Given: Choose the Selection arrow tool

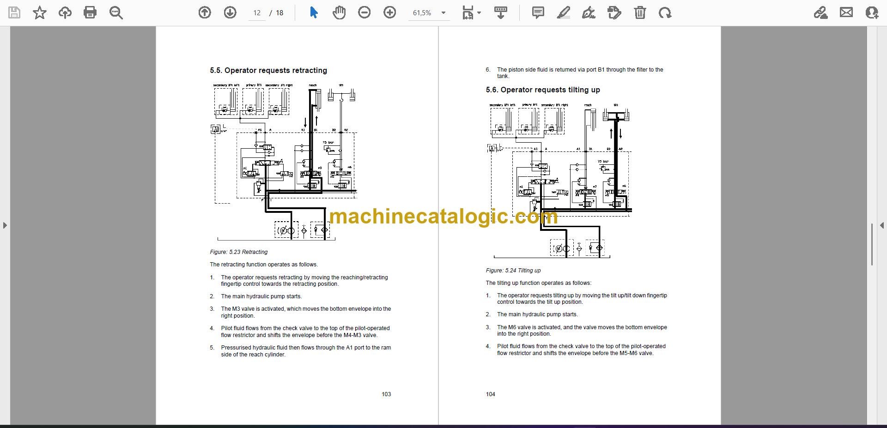Looking at the screenshot, I should [x=314, y=12].
